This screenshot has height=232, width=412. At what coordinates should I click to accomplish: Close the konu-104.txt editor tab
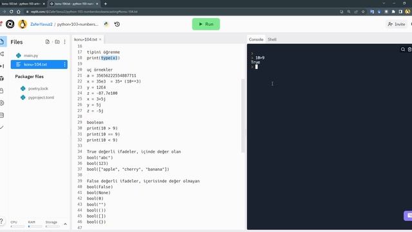(100, 39)
